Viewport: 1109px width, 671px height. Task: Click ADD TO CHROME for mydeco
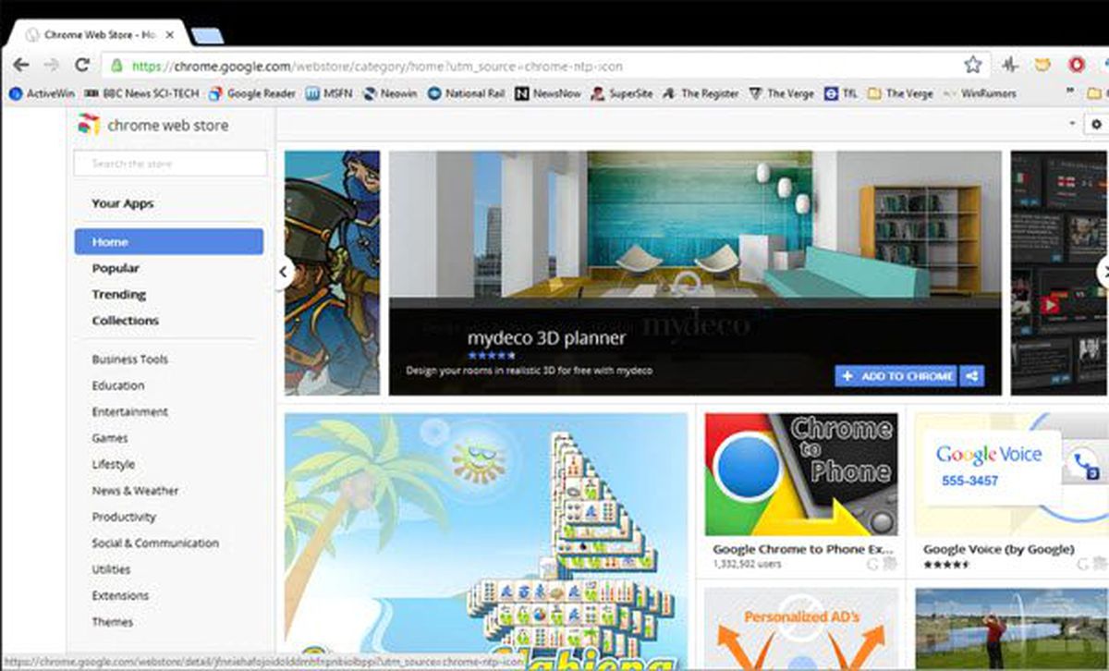click(x=896, y=376)
